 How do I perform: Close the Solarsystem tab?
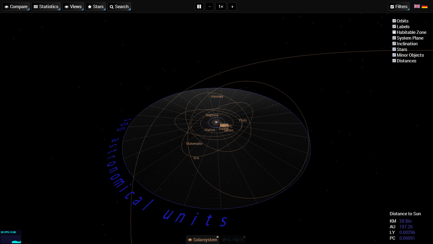(x=217, y=237)
